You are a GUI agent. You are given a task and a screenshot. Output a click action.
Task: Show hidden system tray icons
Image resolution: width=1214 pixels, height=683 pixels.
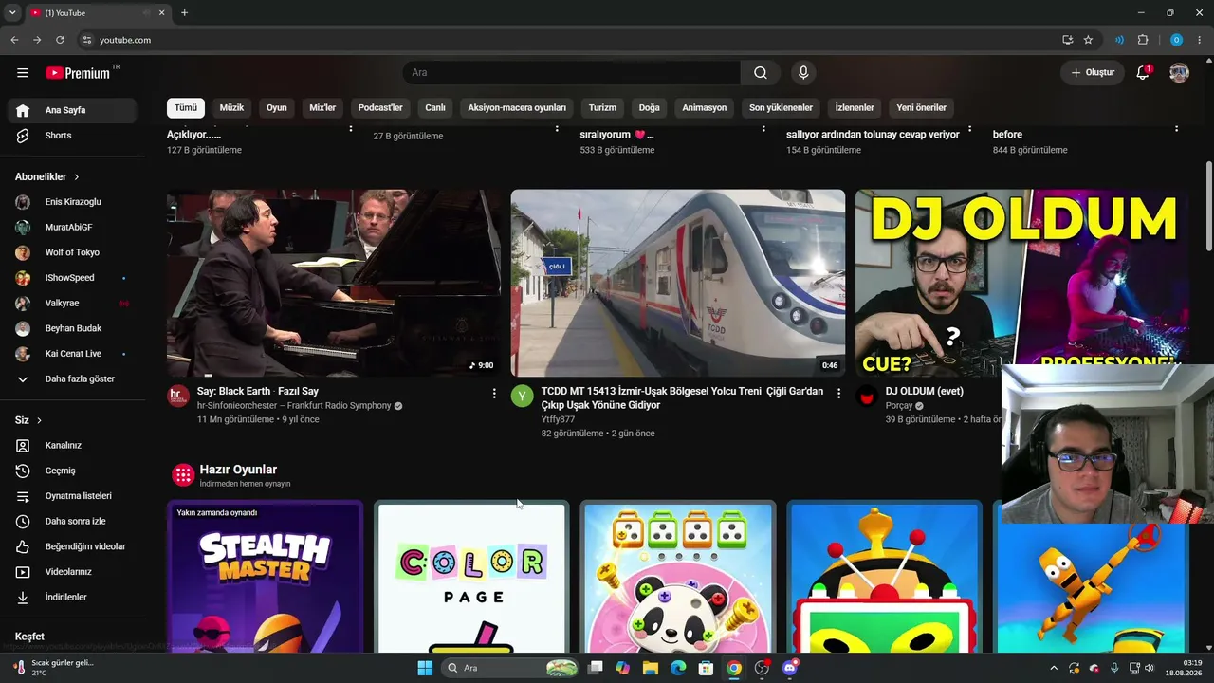pos(1053,668)
